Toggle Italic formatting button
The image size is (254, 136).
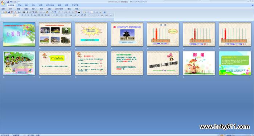[x=25, y=15]
